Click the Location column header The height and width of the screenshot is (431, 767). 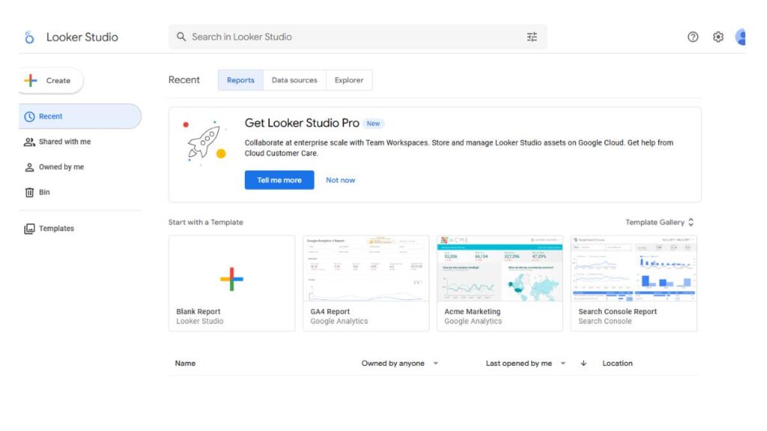click(617, 363)
